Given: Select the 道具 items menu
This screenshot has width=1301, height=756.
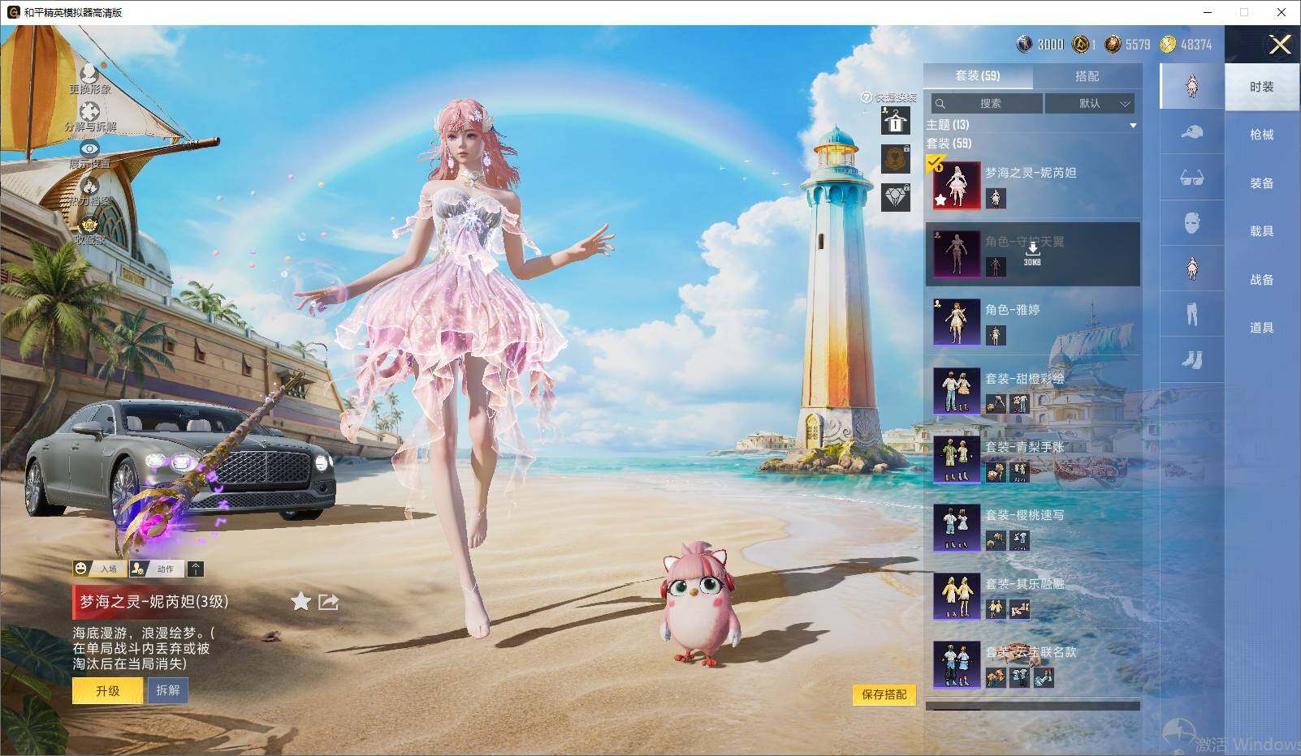Looking at the screenshot, I should coord(1262,328).
